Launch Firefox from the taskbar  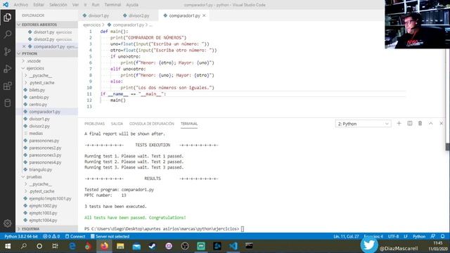(105, 246)
